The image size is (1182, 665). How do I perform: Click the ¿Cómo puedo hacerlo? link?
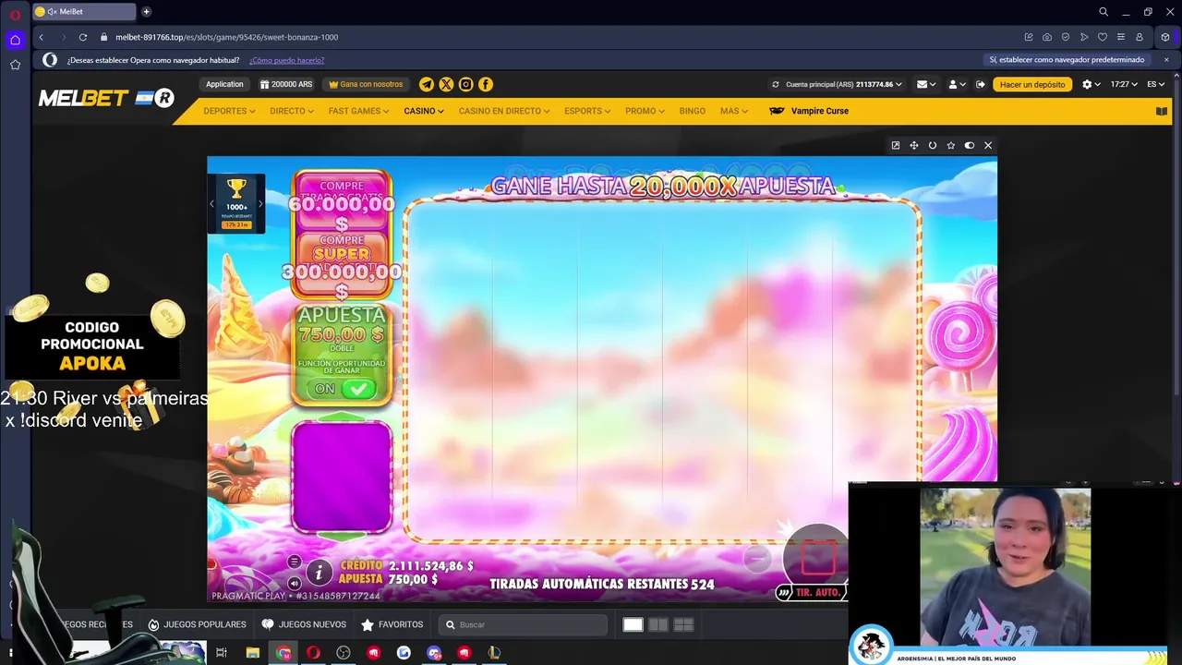[286, 60]
